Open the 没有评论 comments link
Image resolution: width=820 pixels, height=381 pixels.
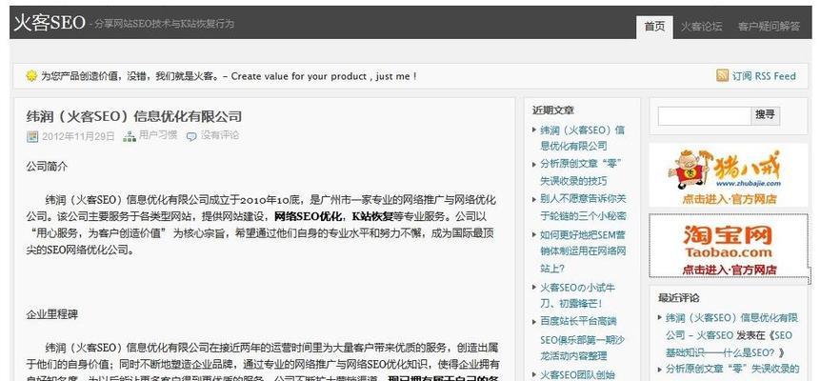[220, 135]
